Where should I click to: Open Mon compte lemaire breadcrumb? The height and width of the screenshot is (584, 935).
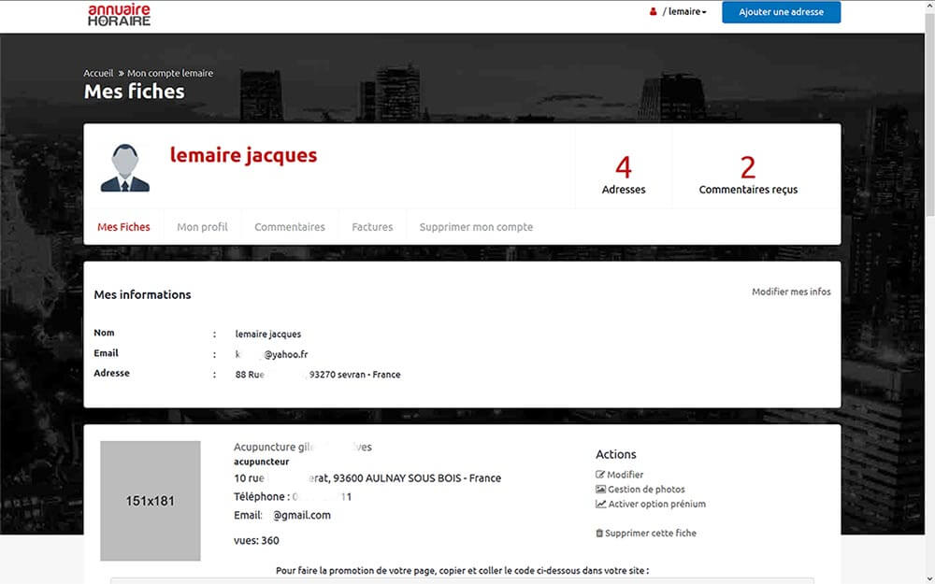coord(170,73)
